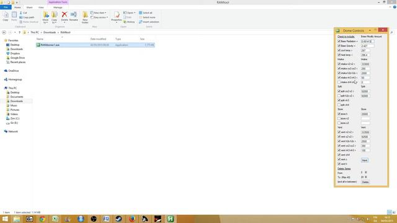Select Dropbox in the Favorites list
Screen dimensions: 397x223
click(15, 53)
